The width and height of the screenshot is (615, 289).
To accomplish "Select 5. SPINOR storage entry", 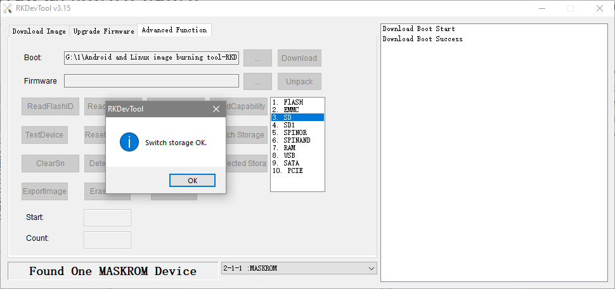I will tap(297, 132).
